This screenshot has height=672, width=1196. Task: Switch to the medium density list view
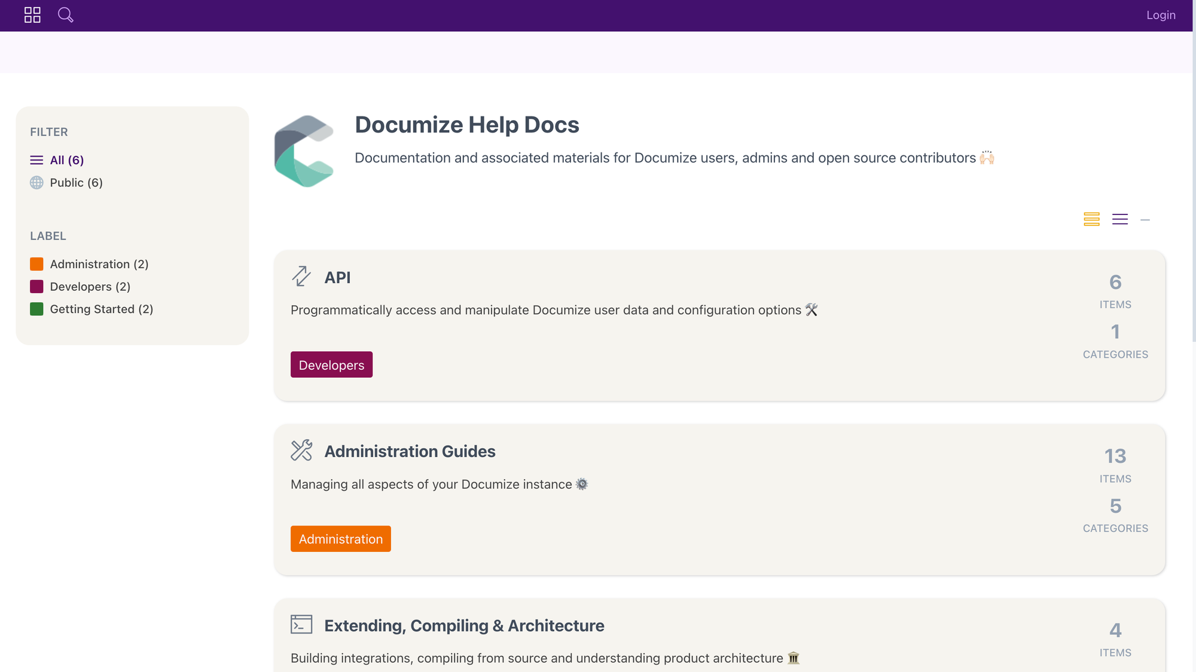[1120, 219]
